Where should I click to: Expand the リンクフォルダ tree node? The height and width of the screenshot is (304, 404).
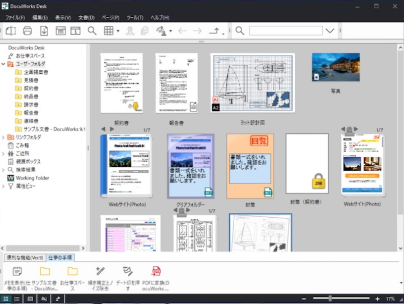pyautogui.click(x=4, y=137)
